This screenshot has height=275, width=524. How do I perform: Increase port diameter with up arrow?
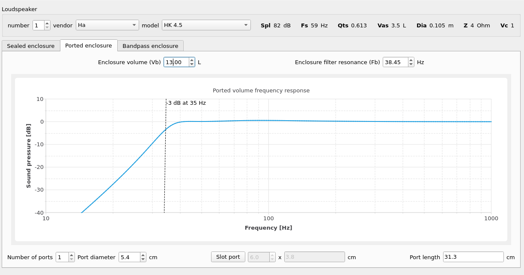click(x=143, y=255)
